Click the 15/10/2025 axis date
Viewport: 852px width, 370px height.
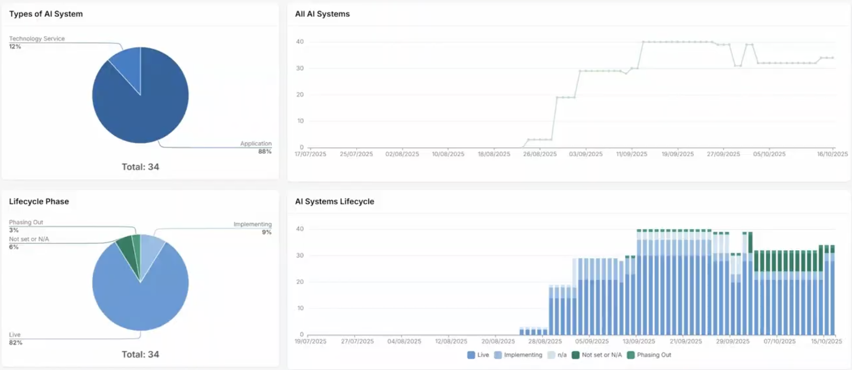pos(826,341)
